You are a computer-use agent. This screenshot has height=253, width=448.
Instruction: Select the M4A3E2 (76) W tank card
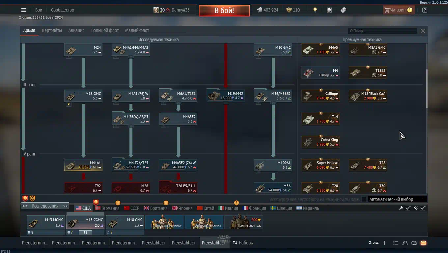click(178, 165)
